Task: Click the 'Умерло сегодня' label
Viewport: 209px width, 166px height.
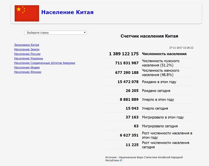Action: [155, 108]
